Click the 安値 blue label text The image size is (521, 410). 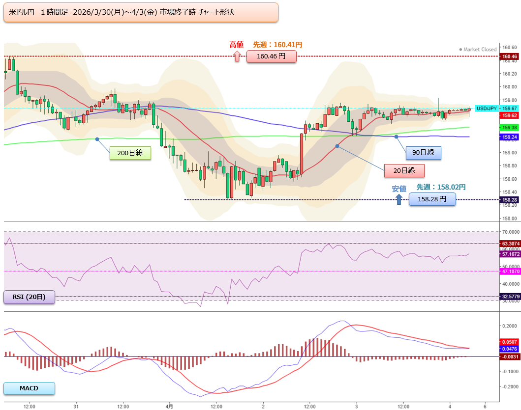coord(398,189)
